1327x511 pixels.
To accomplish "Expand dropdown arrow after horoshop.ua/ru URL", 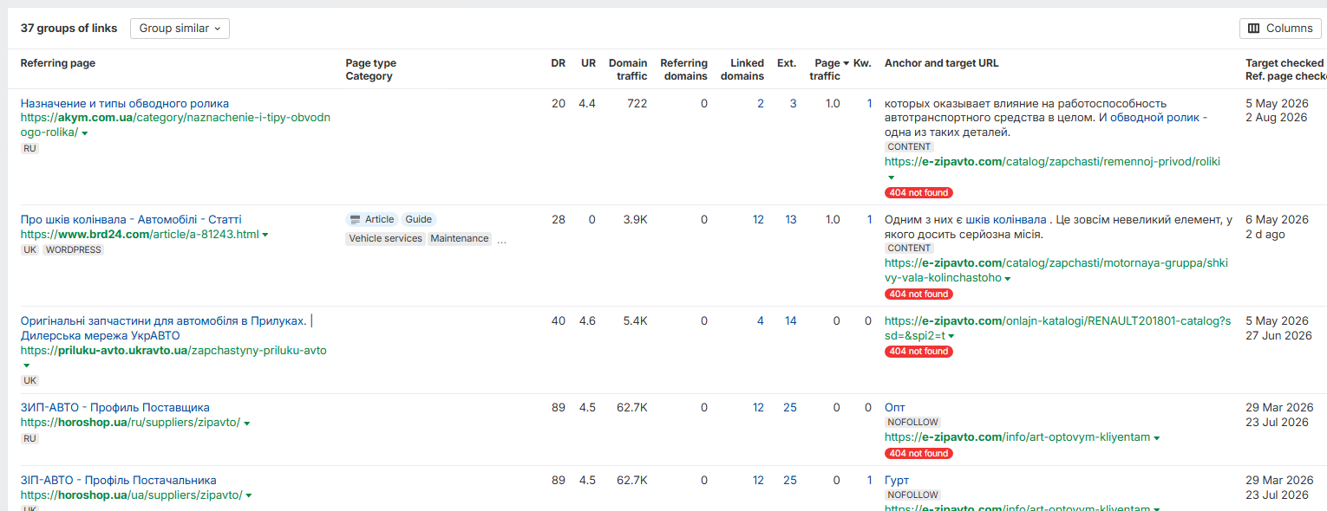I will (x=247, y=424).
